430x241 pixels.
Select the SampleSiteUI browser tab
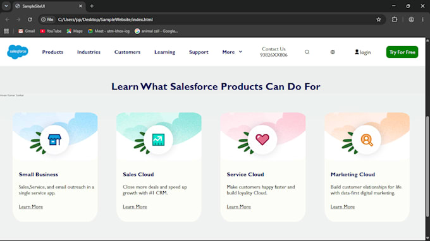pos(49,6)
